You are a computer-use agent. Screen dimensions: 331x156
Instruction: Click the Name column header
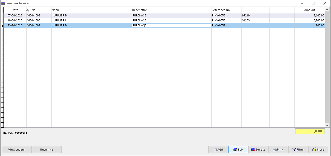tap(55, 10)
